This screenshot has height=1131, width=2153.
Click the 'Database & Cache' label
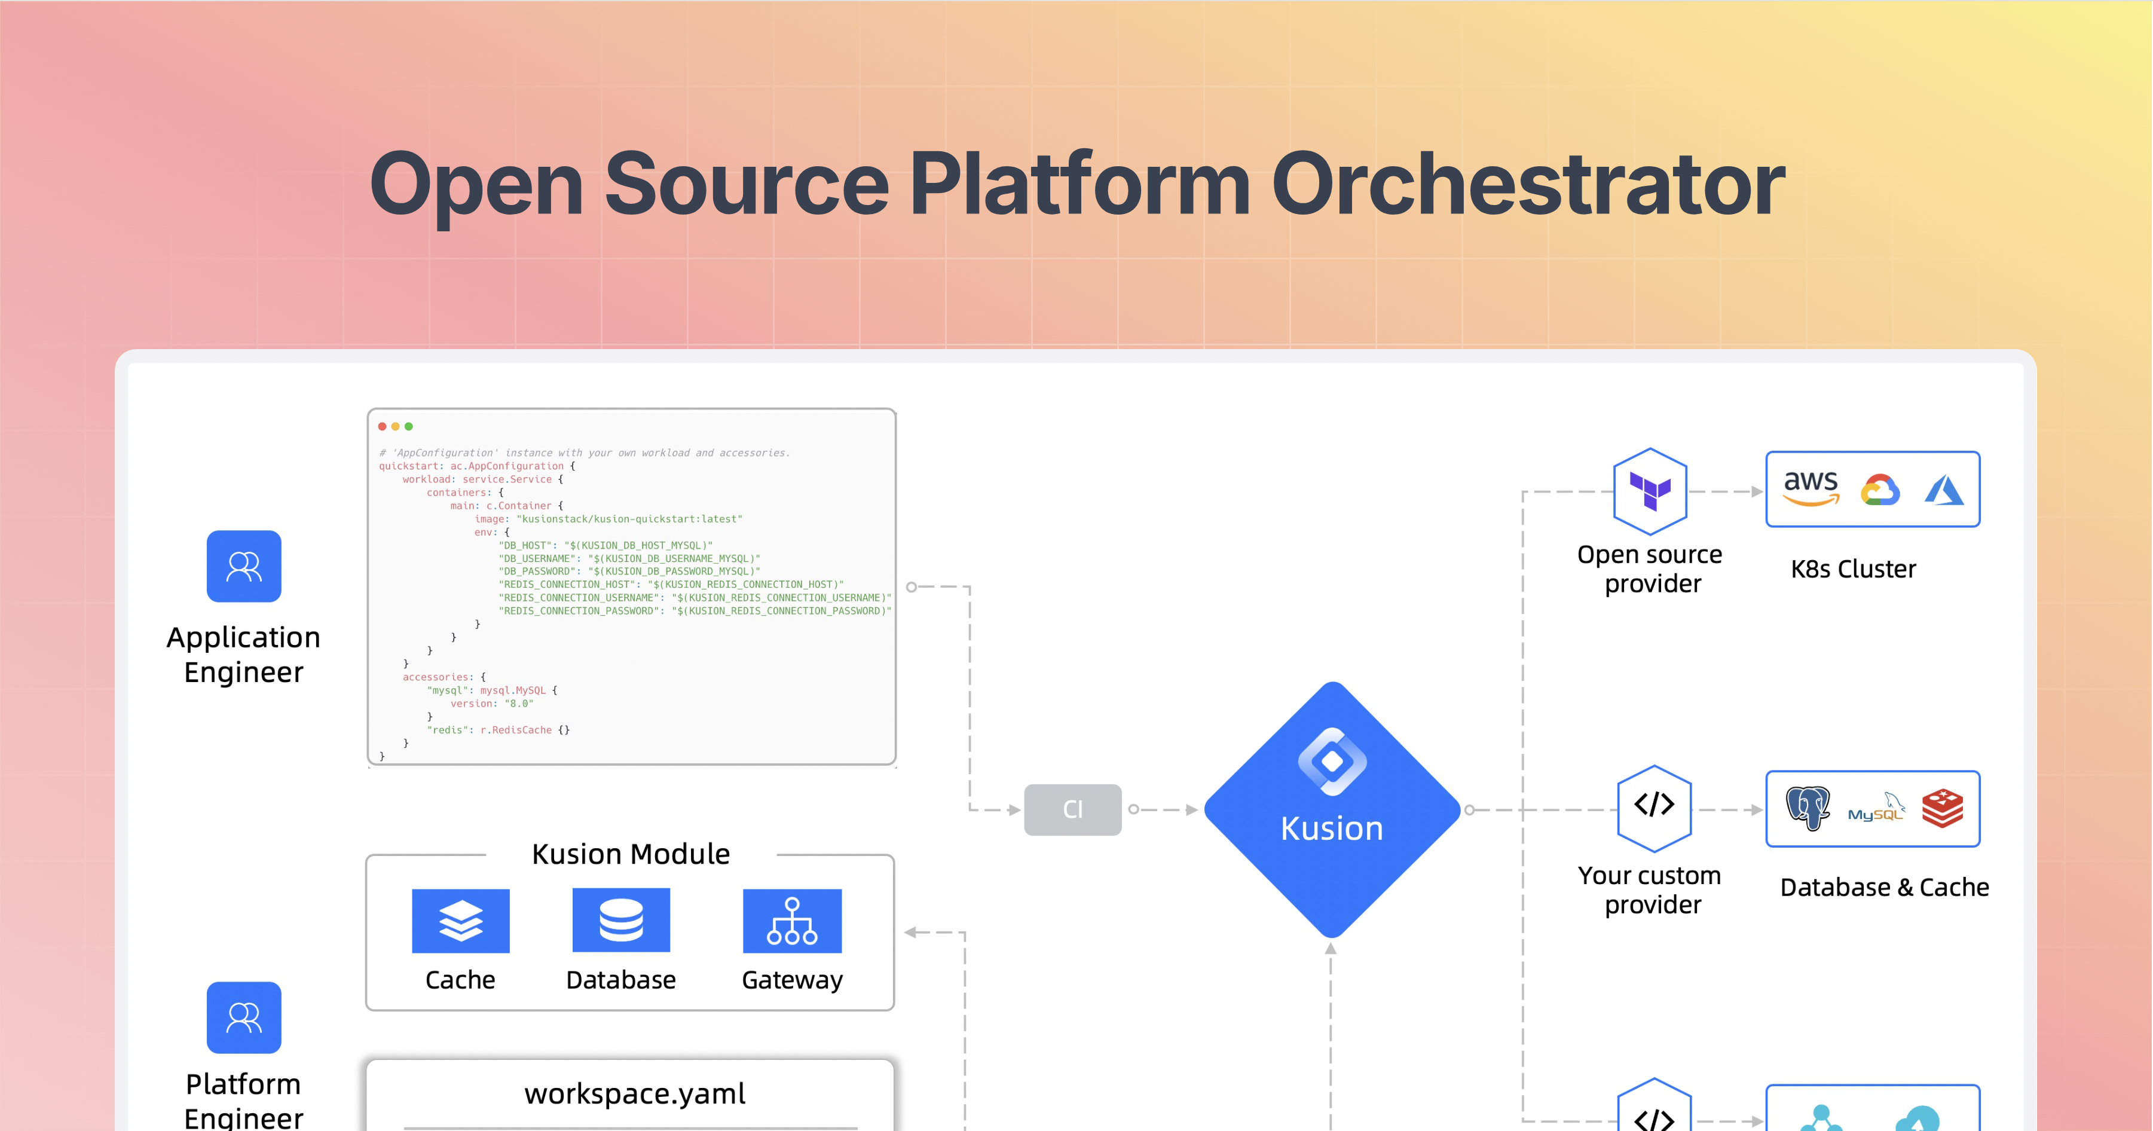click(x=1885, y=887)
